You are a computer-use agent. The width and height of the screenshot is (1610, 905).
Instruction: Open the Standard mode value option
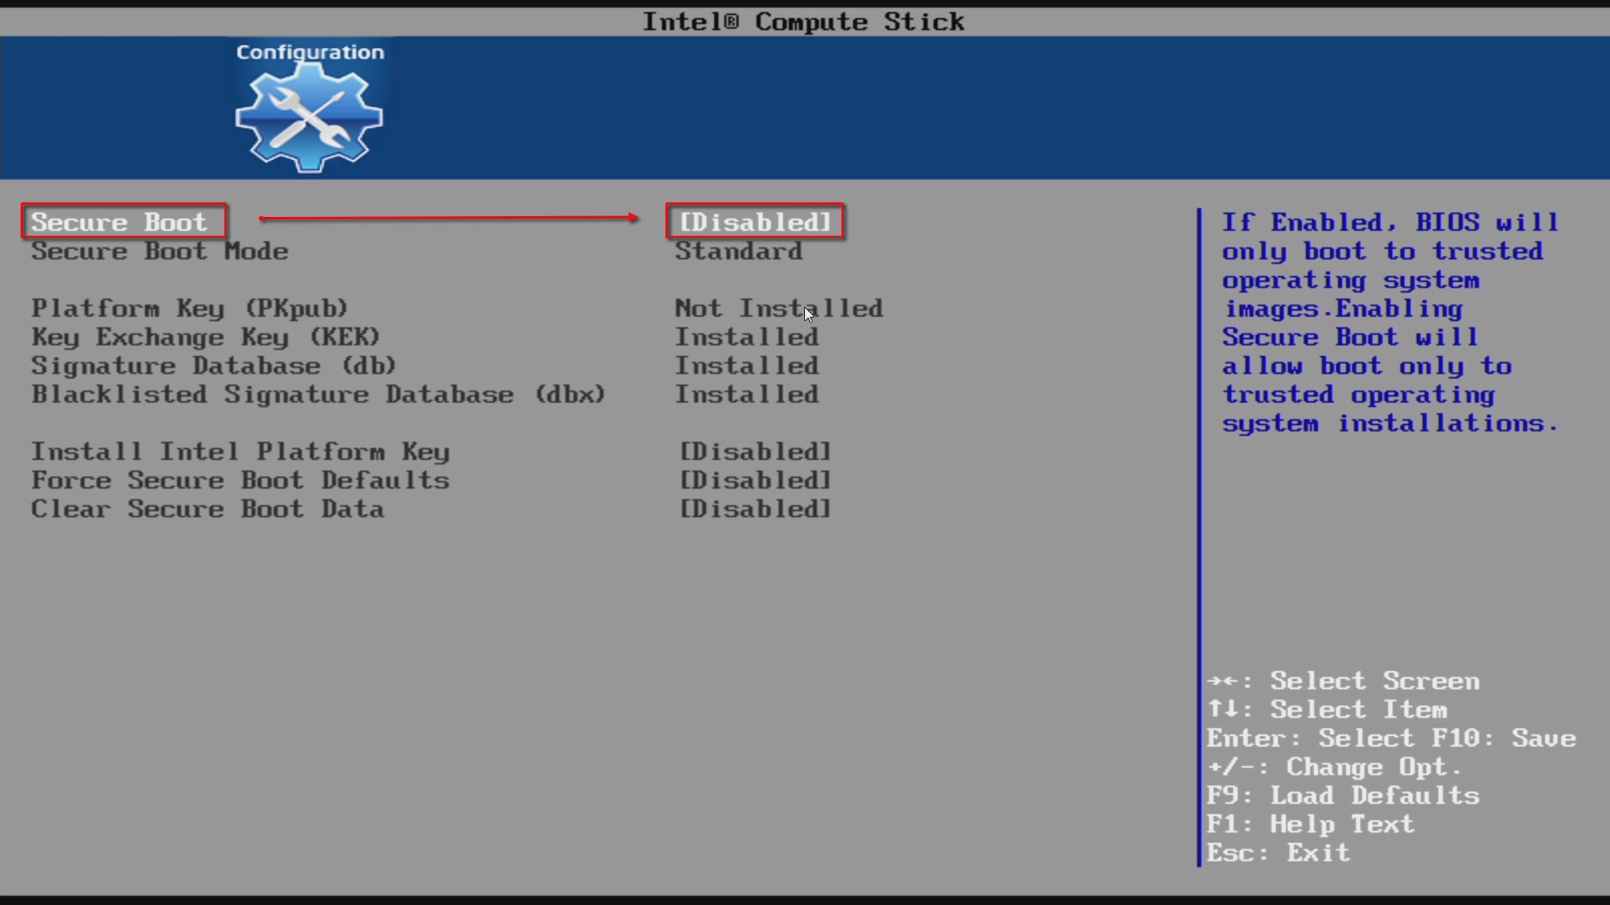pos(738,251)
